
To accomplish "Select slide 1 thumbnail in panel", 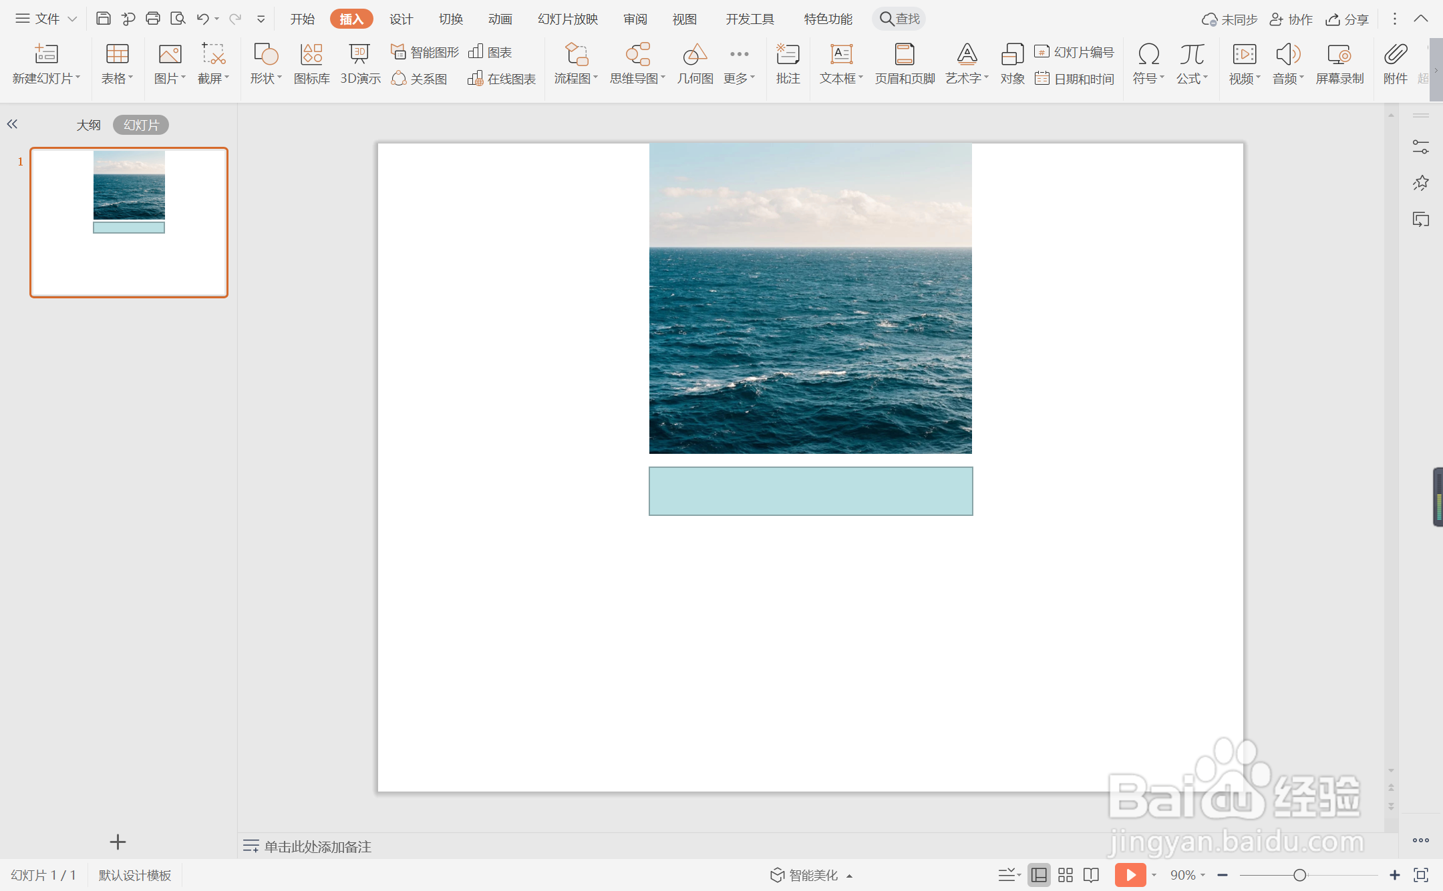I will (x=129, y=222).
